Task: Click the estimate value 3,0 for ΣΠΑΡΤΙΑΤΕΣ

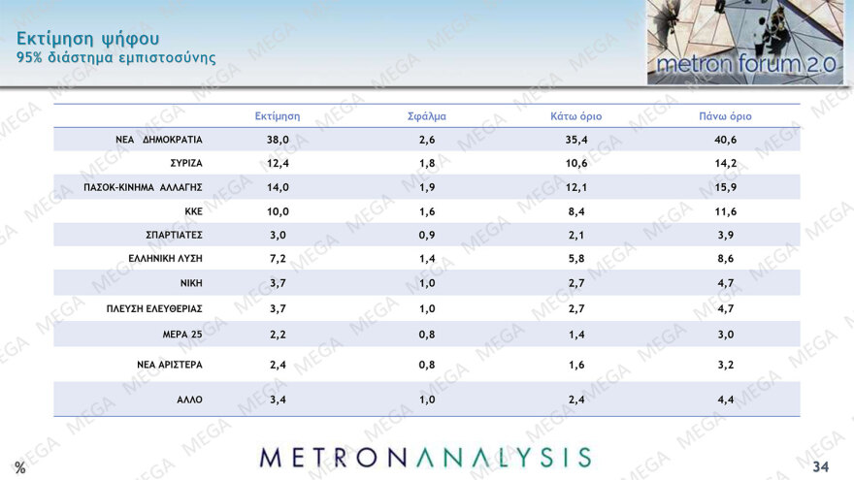Action: click(x=278, y=235)
